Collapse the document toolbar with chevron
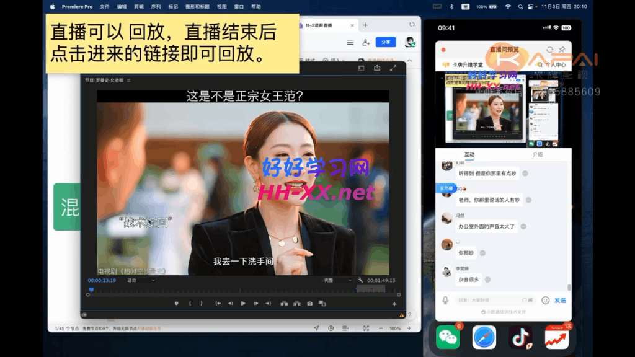The image size is (635, 357). pos(409,61)
